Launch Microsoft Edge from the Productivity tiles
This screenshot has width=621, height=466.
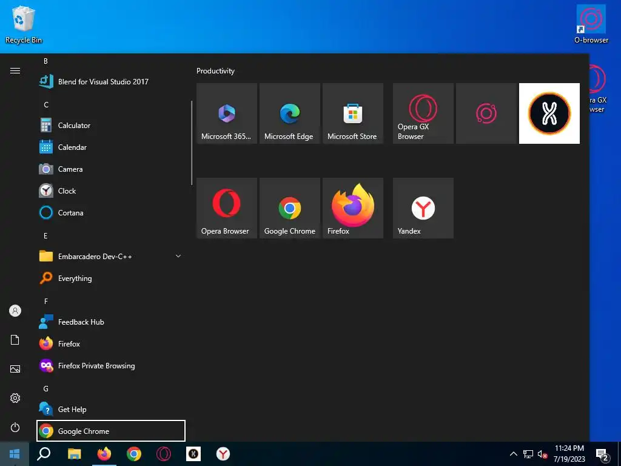point(289,113)
